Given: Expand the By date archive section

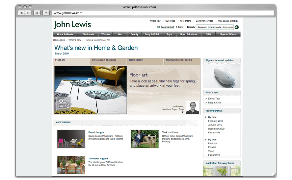Looking at the screenshot, I should (206, 117).
